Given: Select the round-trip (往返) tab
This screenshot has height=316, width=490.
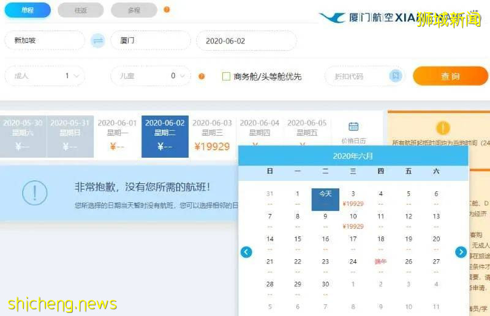Looking at the screenshot, I should click(x=80, y=10).
